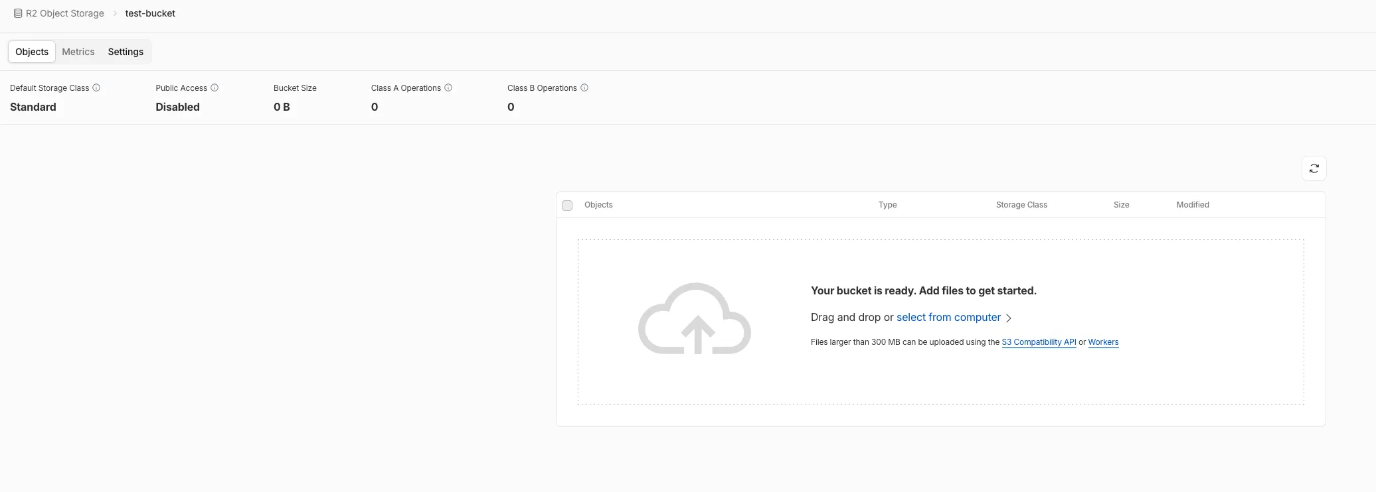Click the Standard storage class value

[33, 107]
